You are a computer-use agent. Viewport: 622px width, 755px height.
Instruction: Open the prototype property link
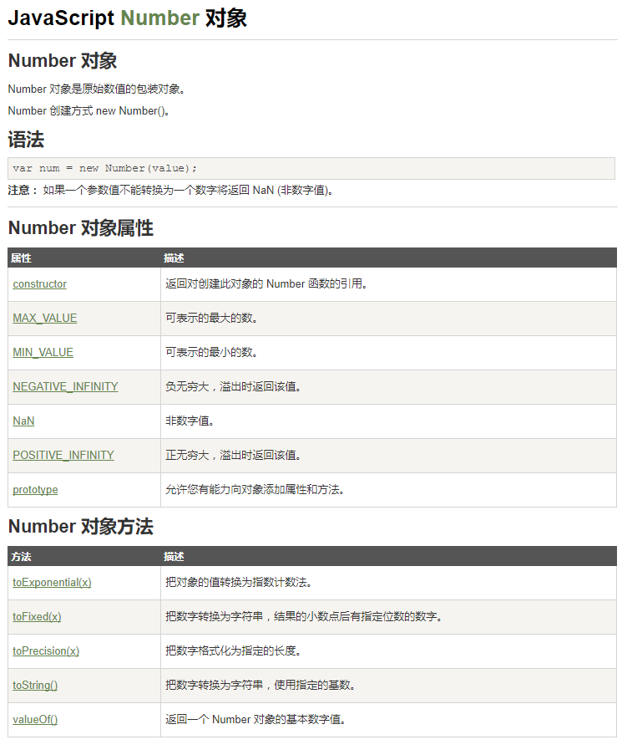pos(35,490)
